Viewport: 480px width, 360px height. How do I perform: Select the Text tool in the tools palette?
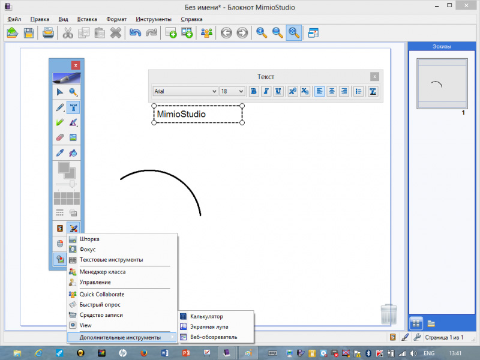[x=73, y=108]
